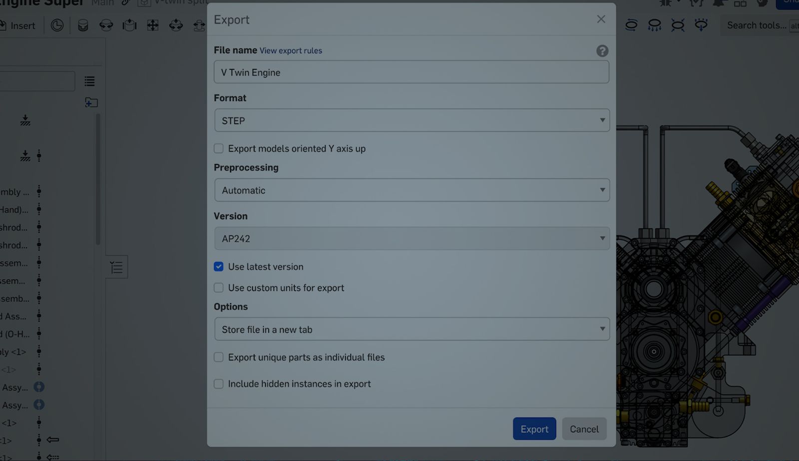799x461 pixels.
Task: Open the instance list view options icon
Action: (89, 81)
